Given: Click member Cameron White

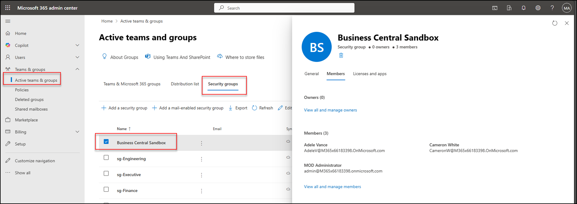Looking at the screenshot, I should click(x=444, y=145).
